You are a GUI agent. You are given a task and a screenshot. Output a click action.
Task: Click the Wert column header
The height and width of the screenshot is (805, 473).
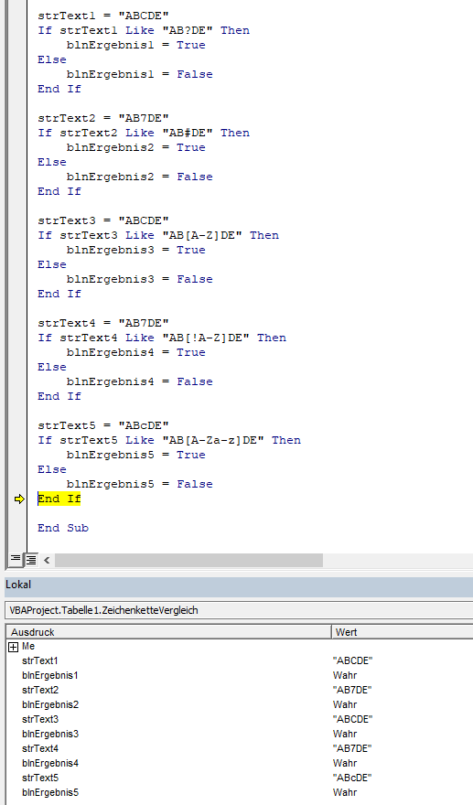tap(403, 632)
